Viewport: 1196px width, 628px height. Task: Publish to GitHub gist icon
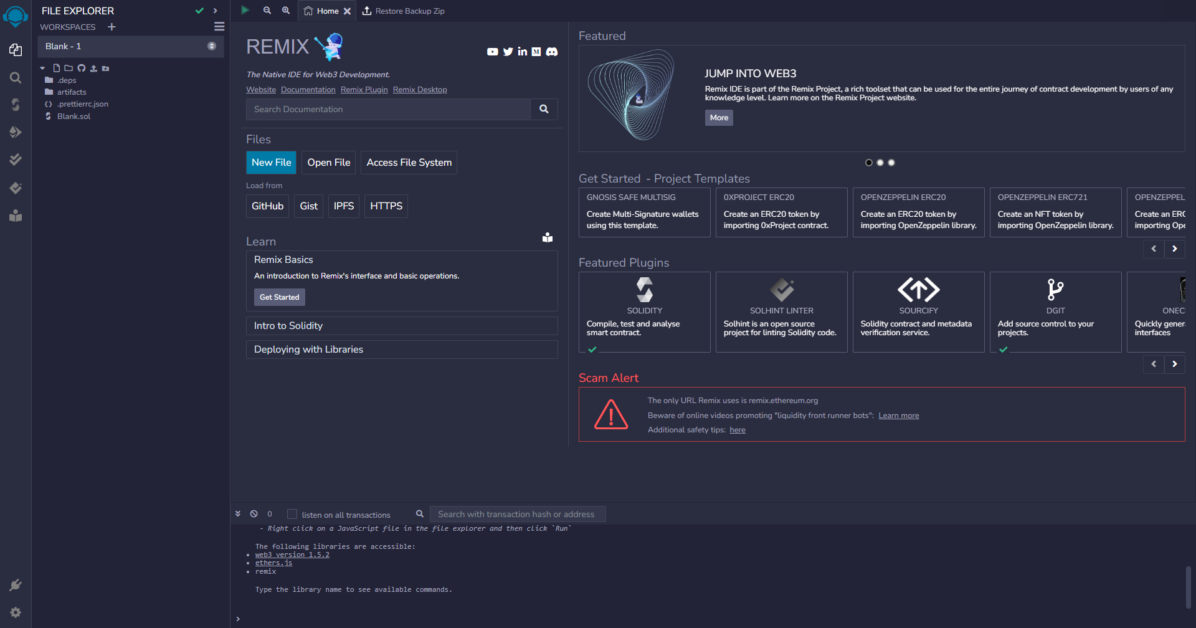click(x=81, y=68)
